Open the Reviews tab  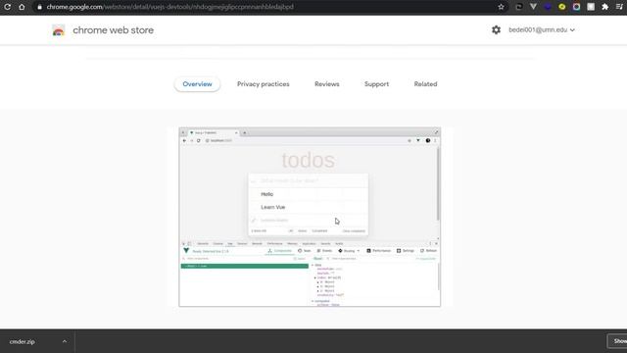(x=326, y=84)
